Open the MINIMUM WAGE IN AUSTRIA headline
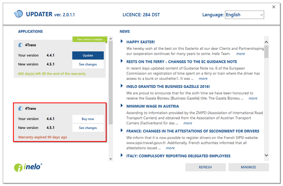Image resolution: width=283 pixels, height=186 pixels. click(x=152, y=106)
